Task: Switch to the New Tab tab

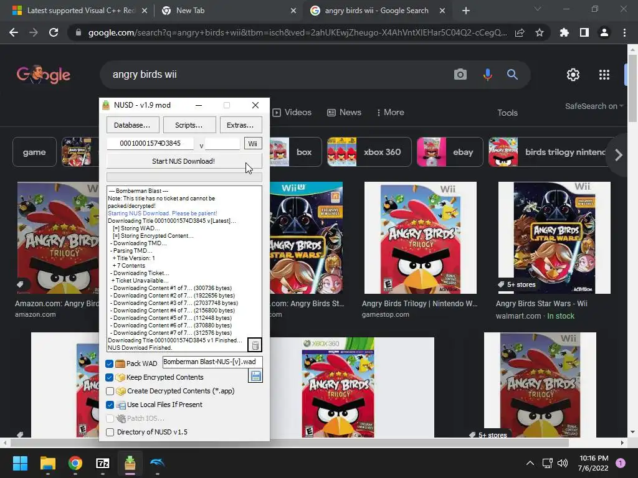Action: point(228,11)
